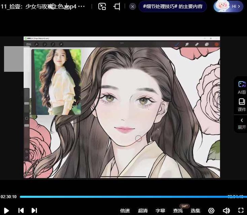Open the 选集 episode list
The width and height of the screenshot is (247, 215).
[195, 210]
